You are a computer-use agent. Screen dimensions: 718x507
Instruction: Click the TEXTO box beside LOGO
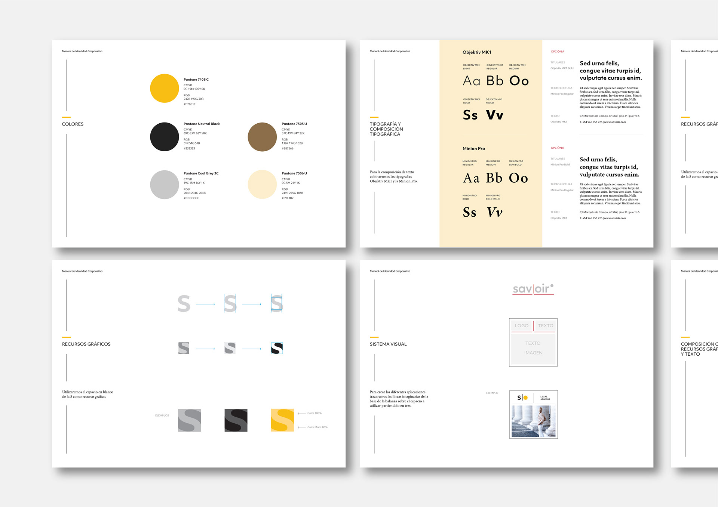point(545,326)
